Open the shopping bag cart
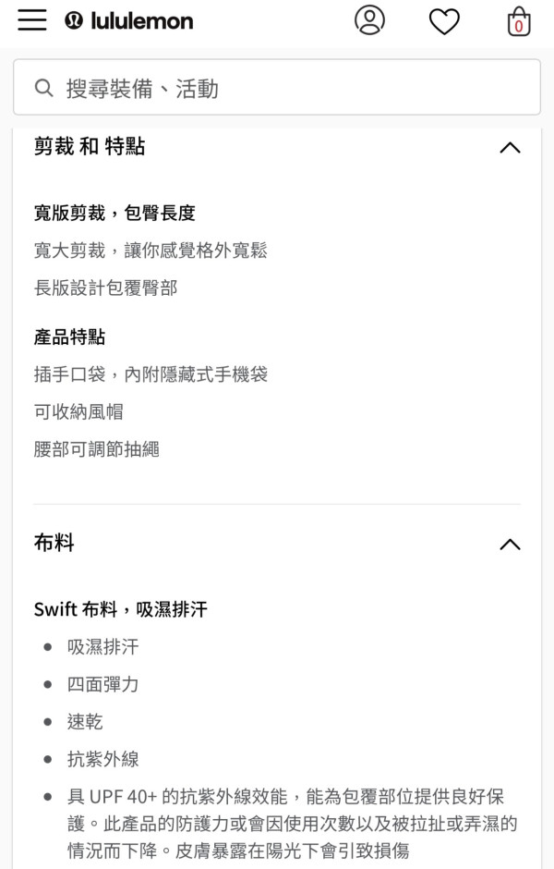Image resolution: width=554 pixels, height=869 pixels. click(519, 21)
